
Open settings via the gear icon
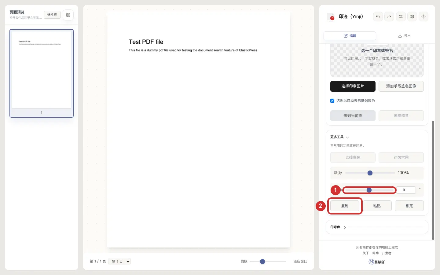tap(412, 16)
